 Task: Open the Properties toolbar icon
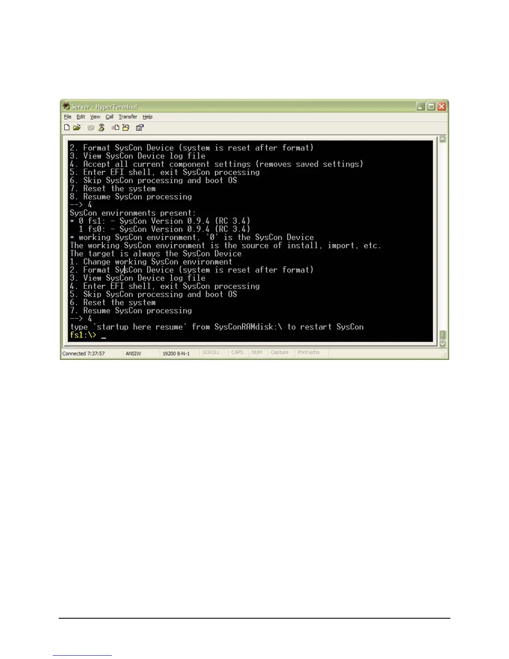[x=140, y=128]
